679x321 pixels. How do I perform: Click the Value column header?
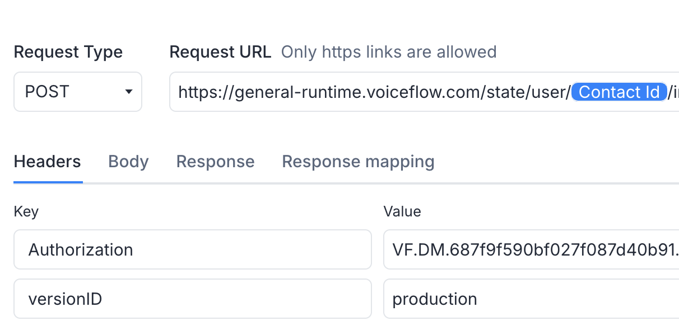point(402,211)
